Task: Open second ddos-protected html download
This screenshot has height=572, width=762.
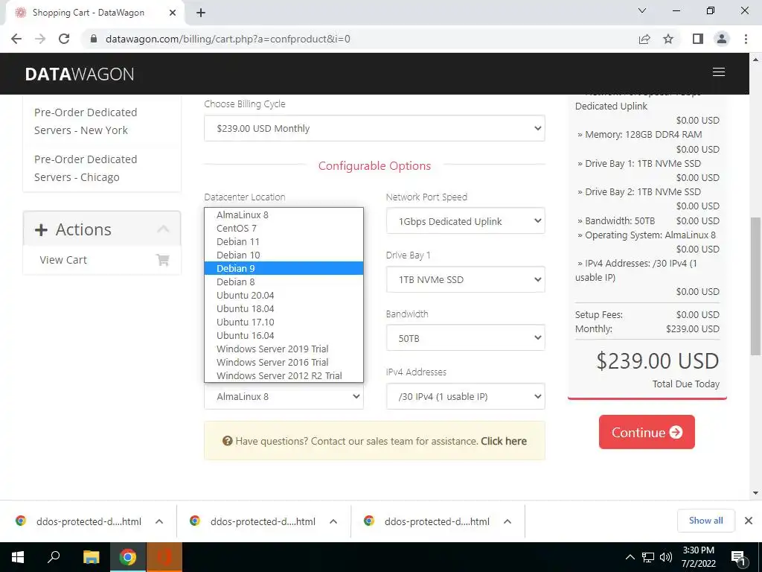Action: pyautogui.click(x=263, y=521)
